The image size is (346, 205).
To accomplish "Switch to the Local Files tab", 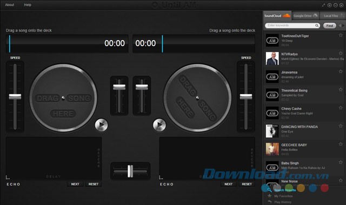I will click(333, 16).
